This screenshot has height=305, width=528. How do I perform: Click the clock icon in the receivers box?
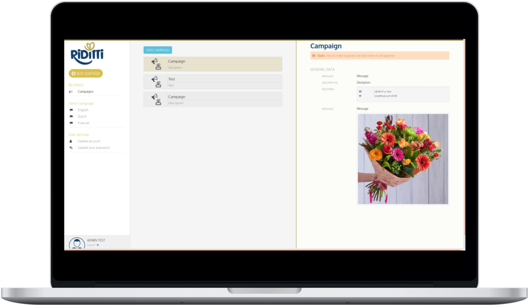(x=360, y=92)
